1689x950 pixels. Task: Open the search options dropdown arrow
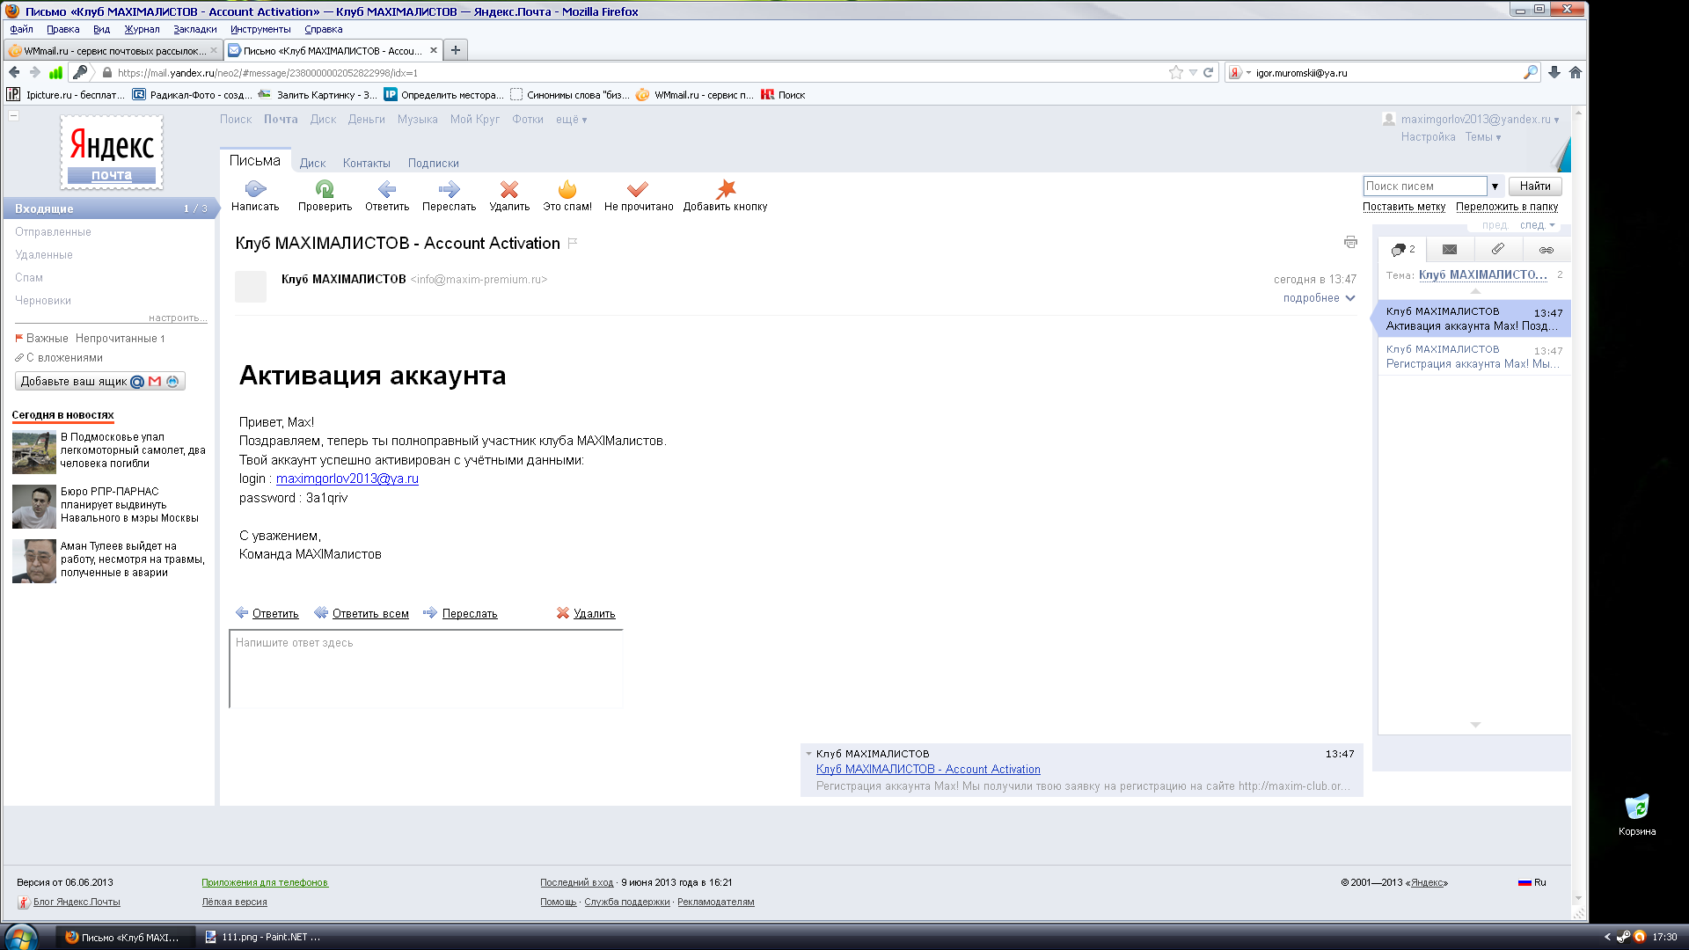point(1495,186)
